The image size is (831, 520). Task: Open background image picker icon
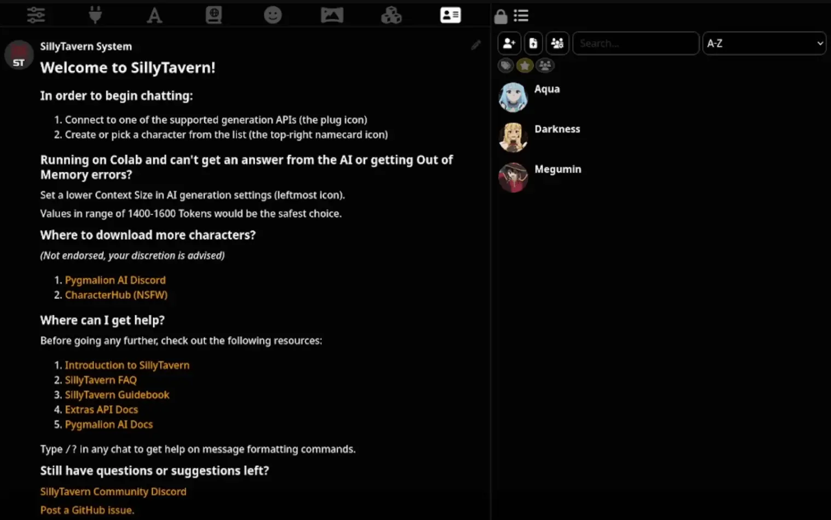point(332,15)
